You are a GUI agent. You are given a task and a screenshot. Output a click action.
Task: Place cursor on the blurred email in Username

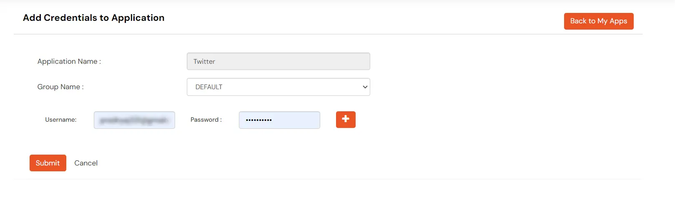coord(134,120)
